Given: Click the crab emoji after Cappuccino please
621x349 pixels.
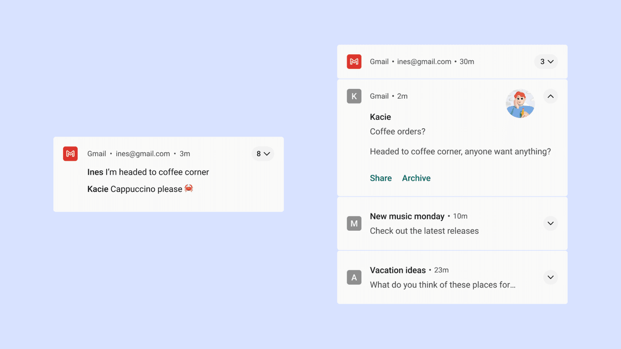Looking at the screenshot, I should (189, 189).
